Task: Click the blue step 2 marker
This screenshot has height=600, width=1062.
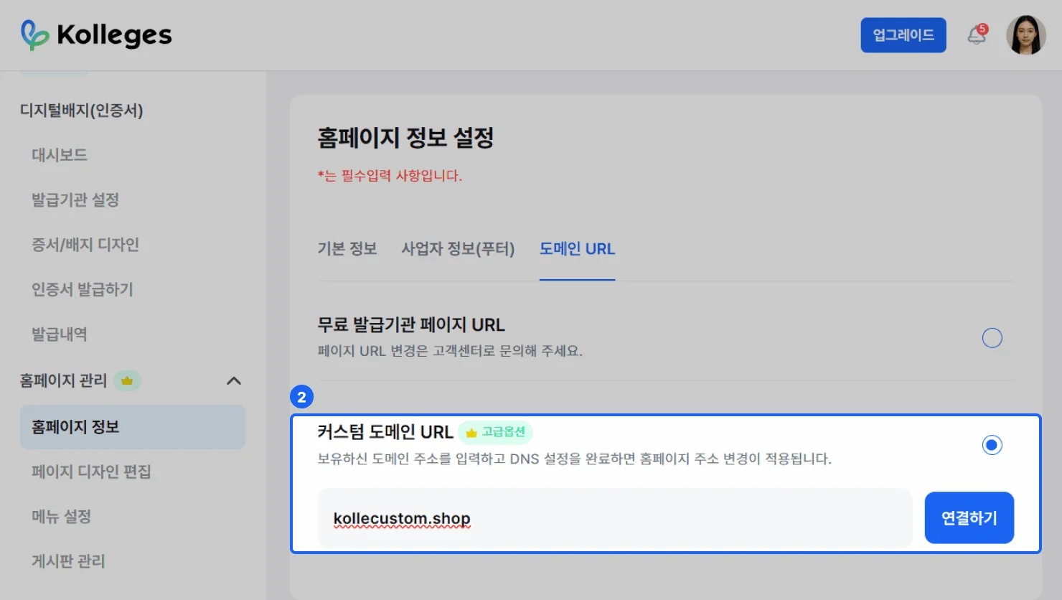Action: point(301,397)
